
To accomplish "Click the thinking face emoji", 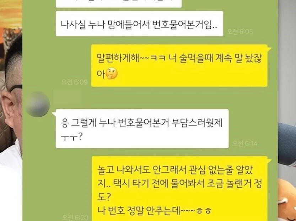I will (112, 74).
